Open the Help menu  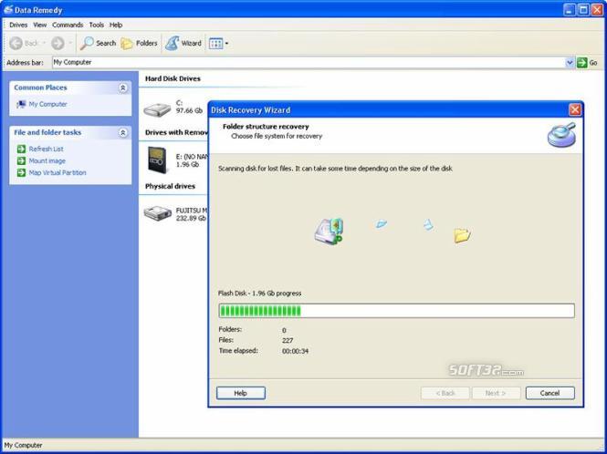click(x=116, y=25)
